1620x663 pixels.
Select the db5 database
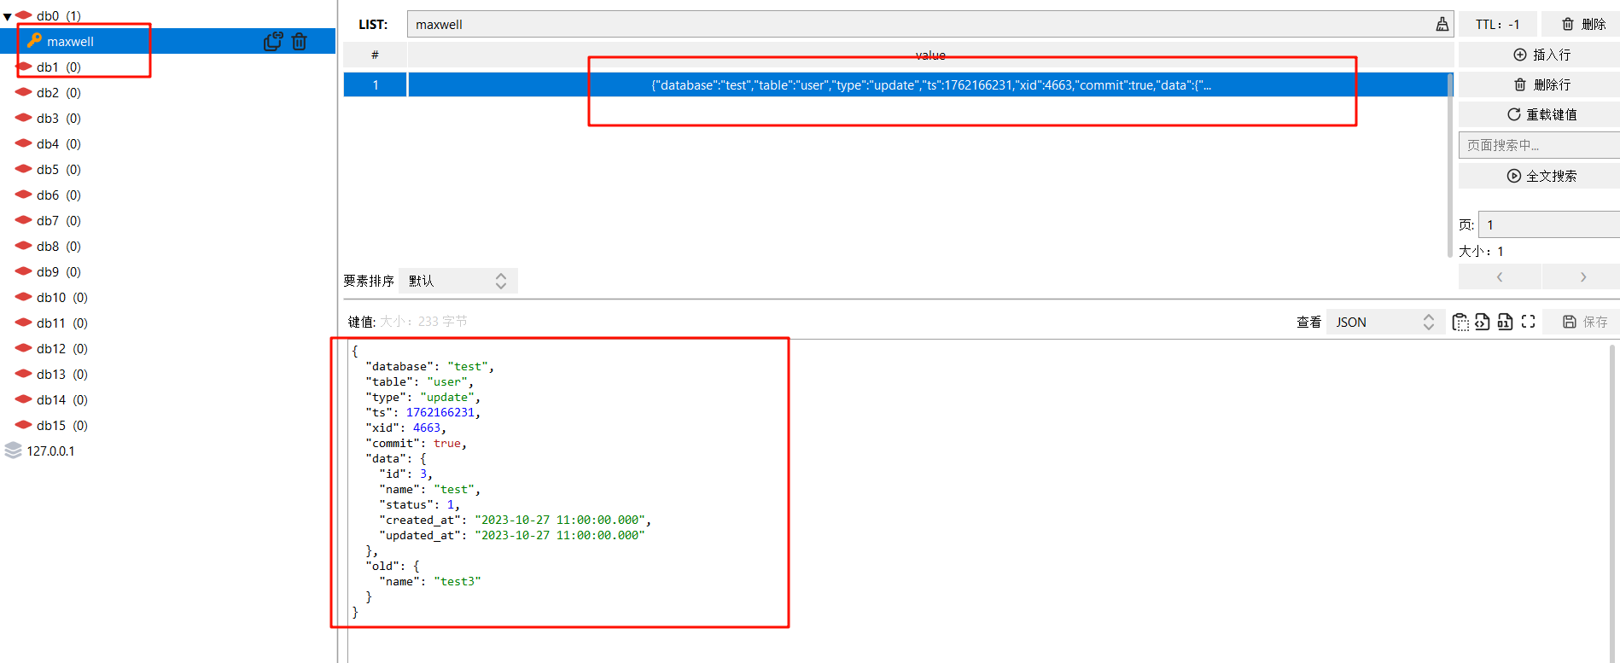click(49, 169)
